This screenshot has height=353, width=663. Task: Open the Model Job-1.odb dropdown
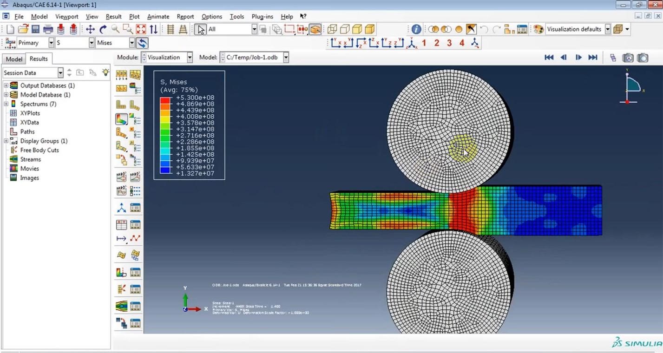286,58
